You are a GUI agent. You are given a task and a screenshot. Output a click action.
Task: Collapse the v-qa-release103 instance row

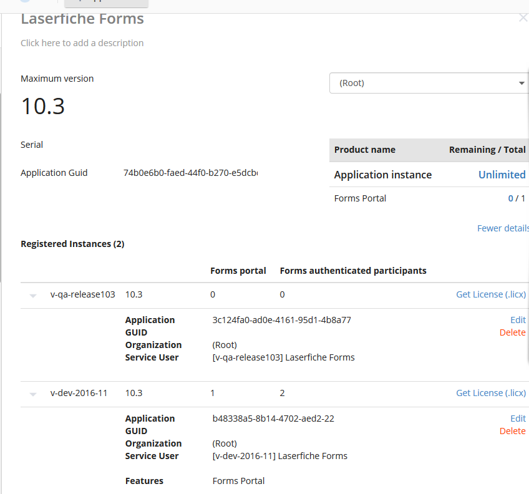(33, 296)
